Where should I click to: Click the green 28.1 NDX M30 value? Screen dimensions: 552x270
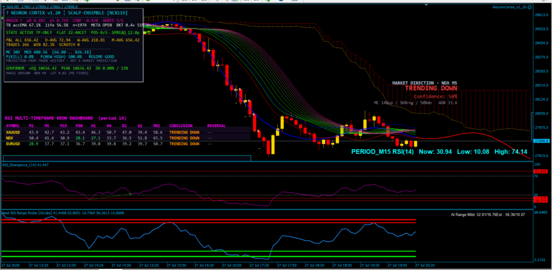pos(80,138)
